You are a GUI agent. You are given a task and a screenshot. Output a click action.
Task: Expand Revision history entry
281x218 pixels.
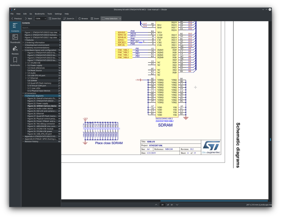(23, 142)
